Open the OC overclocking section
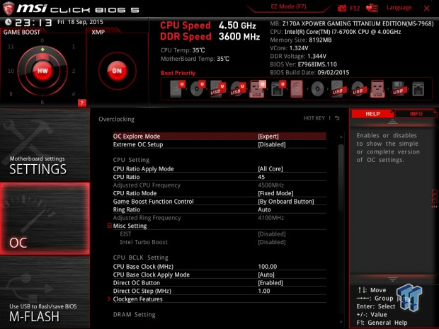This screenshot has width=439, height=329. pos(45,219)
